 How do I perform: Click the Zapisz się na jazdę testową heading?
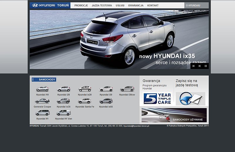tap(187, 83)
